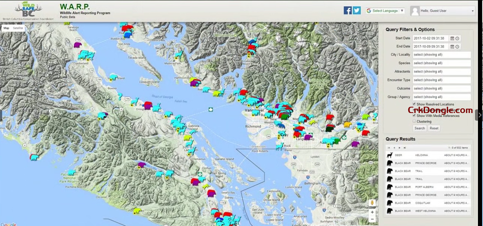Open the Twitter page icon

357,11
